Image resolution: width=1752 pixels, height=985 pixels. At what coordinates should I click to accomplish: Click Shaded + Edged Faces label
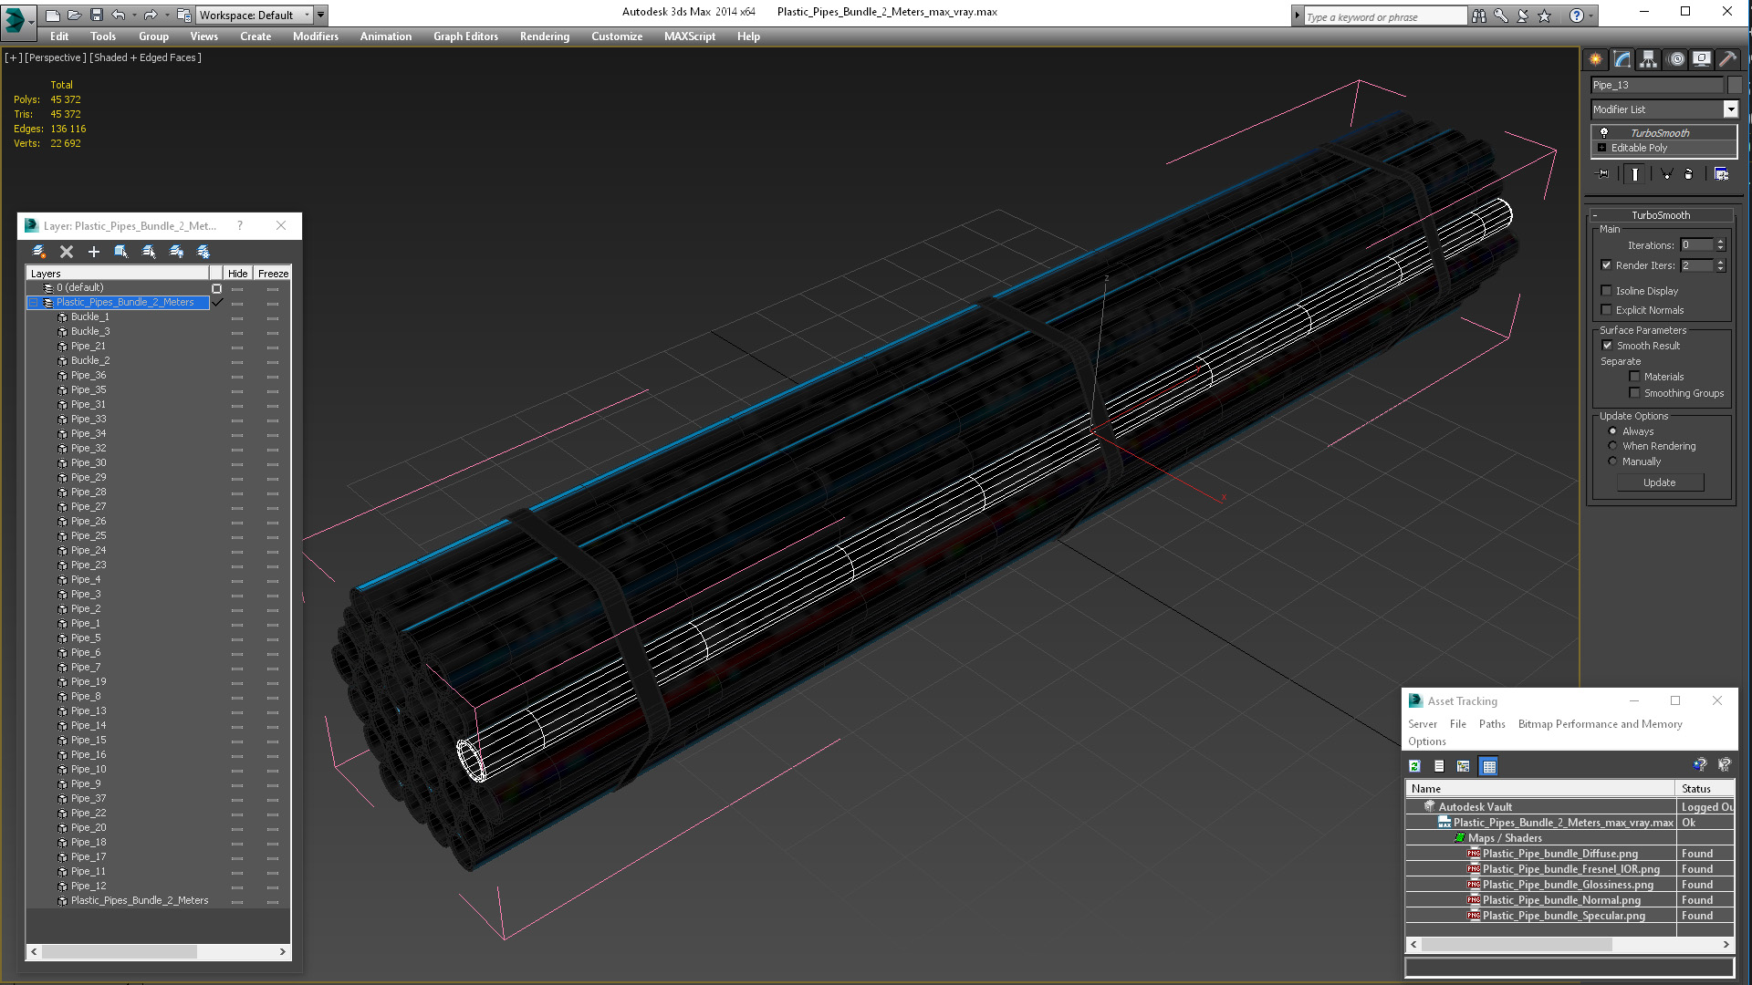tap(145, 57)
